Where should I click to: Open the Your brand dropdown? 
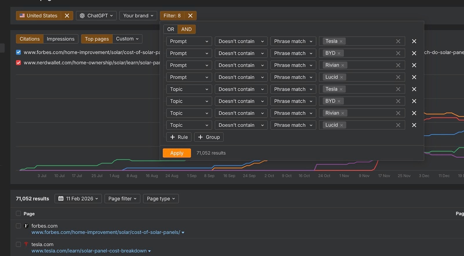click(x=138, y=16)
